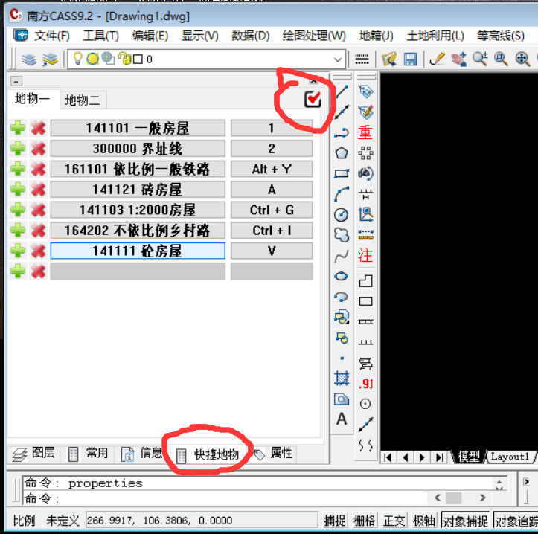
Task: Click the realtime zoom magnifier icon
Action: click(480, 59)
